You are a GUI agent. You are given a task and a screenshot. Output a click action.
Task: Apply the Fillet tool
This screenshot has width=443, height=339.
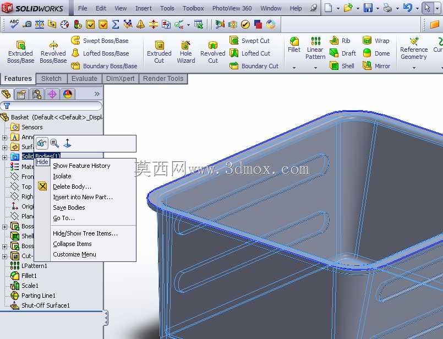[x=294, y=45]
